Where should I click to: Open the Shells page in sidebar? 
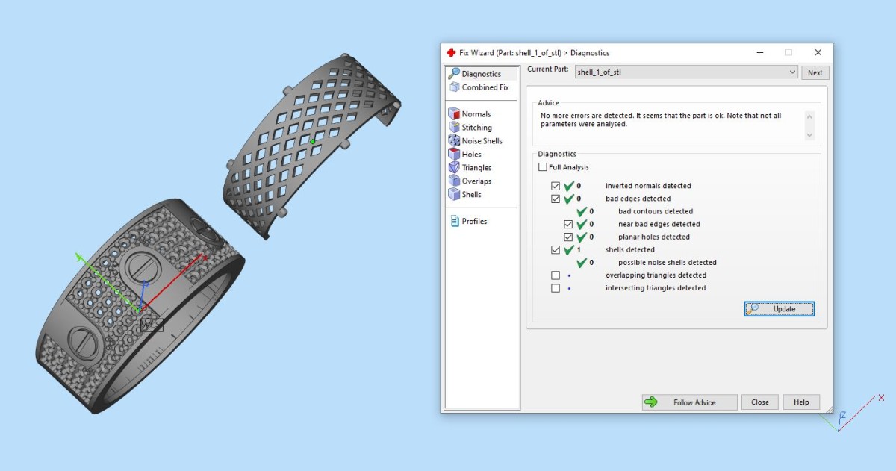(x=471, y=195)
